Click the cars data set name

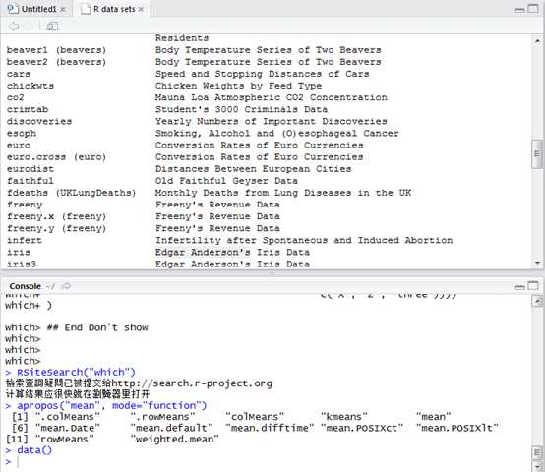[x=19, y=74]
